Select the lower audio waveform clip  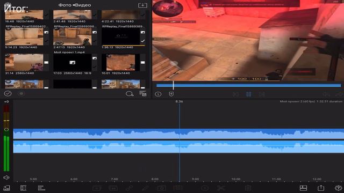[178, 147]
